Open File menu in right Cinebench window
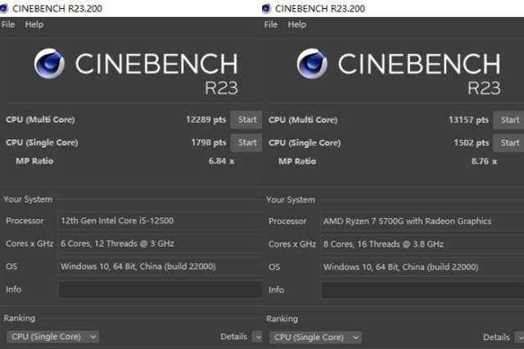Viewport: 524px width, 349px height. click(271, 25)
